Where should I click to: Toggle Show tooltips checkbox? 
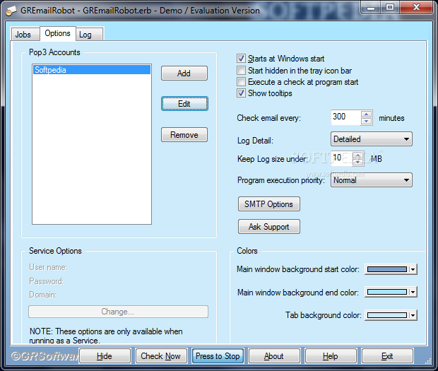click(x=241, y=93)
